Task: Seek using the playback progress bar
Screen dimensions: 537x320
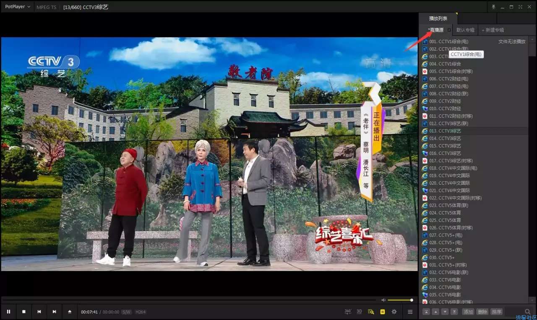Action: (190, 300)
